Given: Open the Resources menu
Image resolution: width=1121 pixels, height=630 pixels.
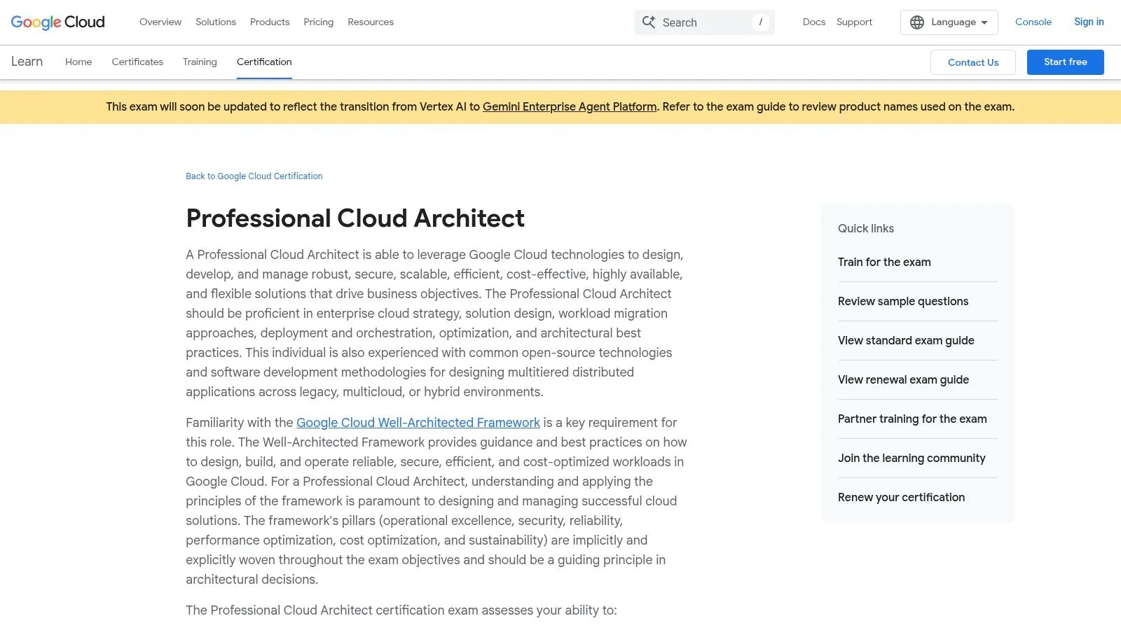Looking at the screenshot, I should point(371,22).
